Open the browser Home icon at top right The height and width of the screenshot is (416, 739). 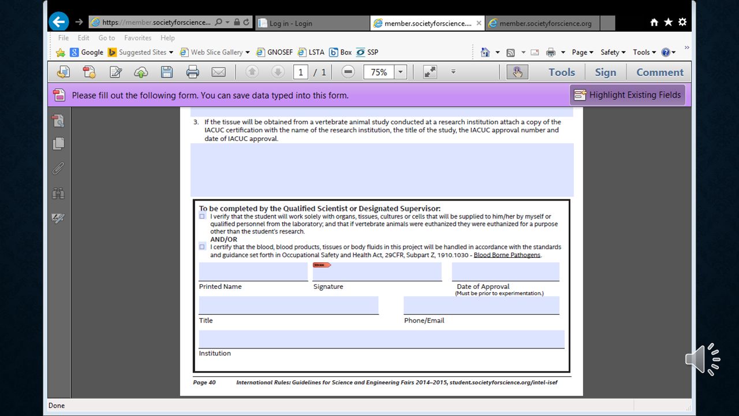click(654, 22)
